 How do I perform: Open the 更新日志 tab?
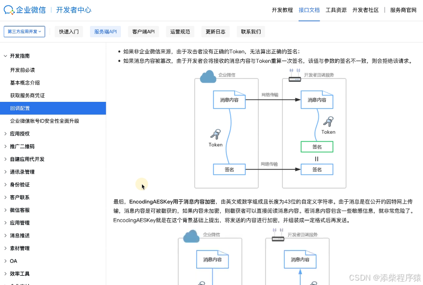click(215, 31)
